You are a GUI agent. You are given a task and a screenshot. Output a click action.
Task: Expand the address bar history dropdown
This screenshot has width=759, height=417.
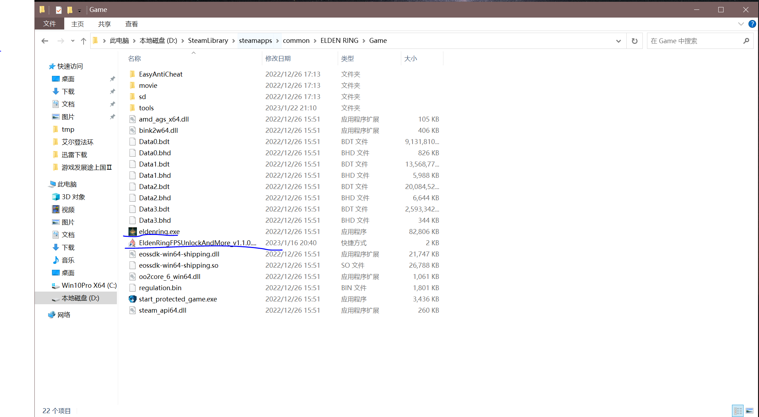(x=618, y=41)
